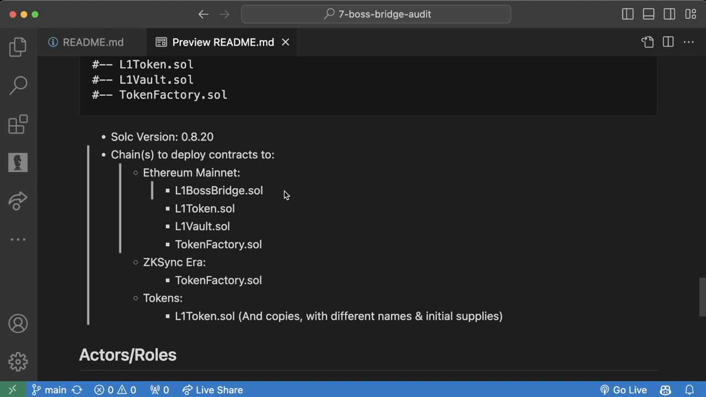The height and width of the screenshot is (397, 706).
Task: Open notifications bell in status bar
Action: (689, 390)
